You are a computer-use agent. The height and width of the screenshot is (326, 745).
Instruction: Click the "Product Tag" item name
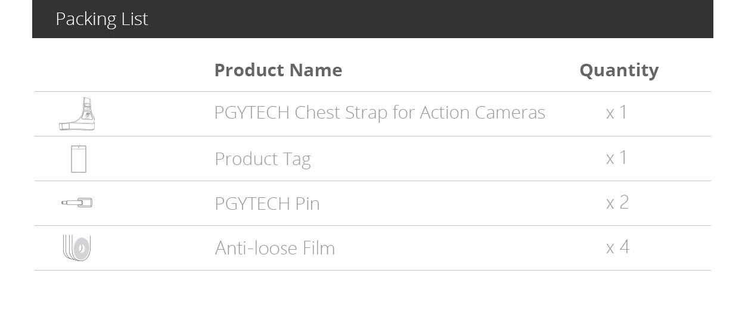(x=262, y=159)
